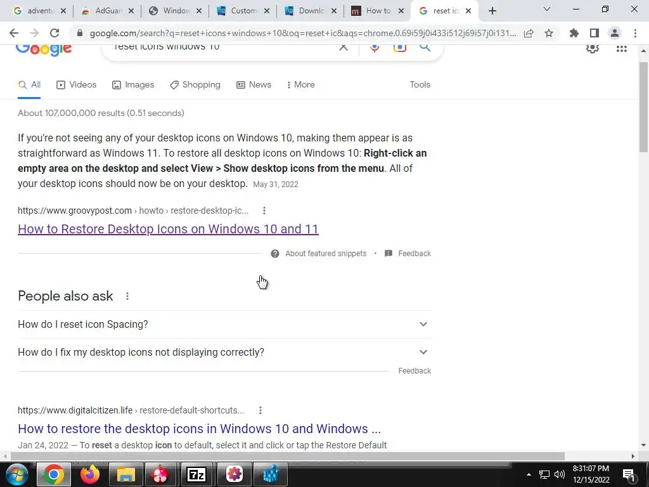The image size is (649, 487).
Task: Search by image with camera icon
Action: coord(399,47)
